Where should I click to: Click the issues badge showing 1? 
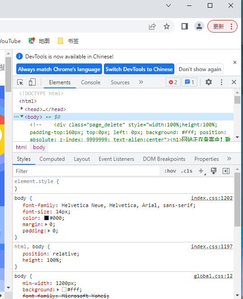[x=189, y=82]
